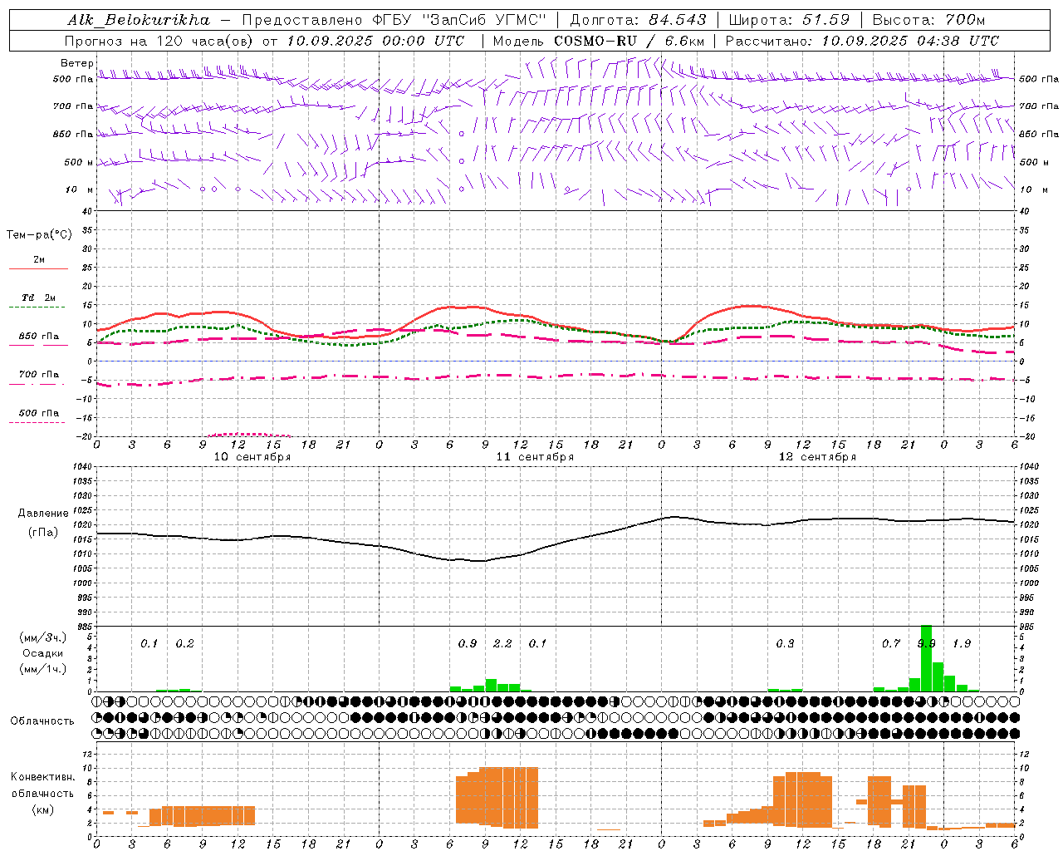This screenshot has width=1063, height=851.
Task: Click the Долгота: 84.543 value
Action: 639,20
